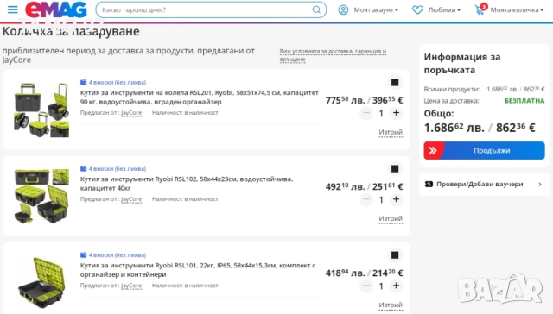Decrease quantity of RSL102 toolbox
The height and width of the screenshot is (314, 553).
366,199
